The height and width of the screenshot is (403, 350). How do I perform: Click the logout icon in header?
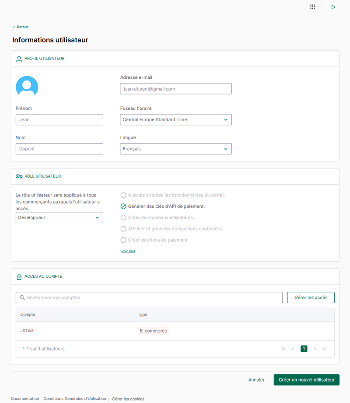(x=333, y=7)
